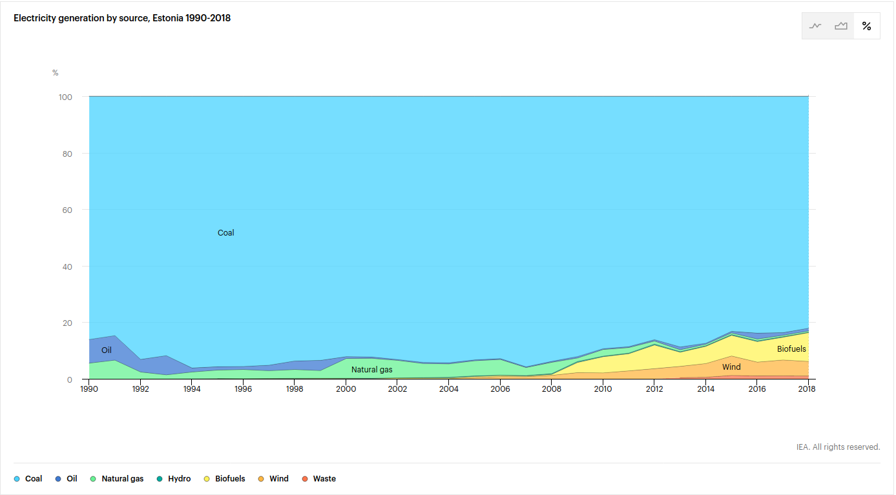The width and height of the screenshot is (896, 495).
Task: Click Natural gas label in the chart
Action: (371, 370)
